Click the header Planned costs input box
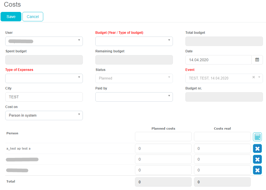The width and height of the screenshot is (266, 190). click(163, 137)
